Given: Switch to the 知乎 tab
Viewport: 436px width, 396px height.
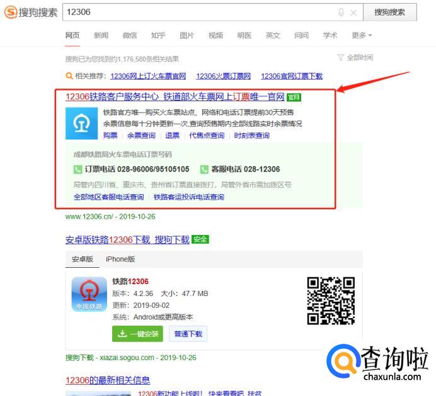Looking at the screenshot, I should [x=158, y=35].
